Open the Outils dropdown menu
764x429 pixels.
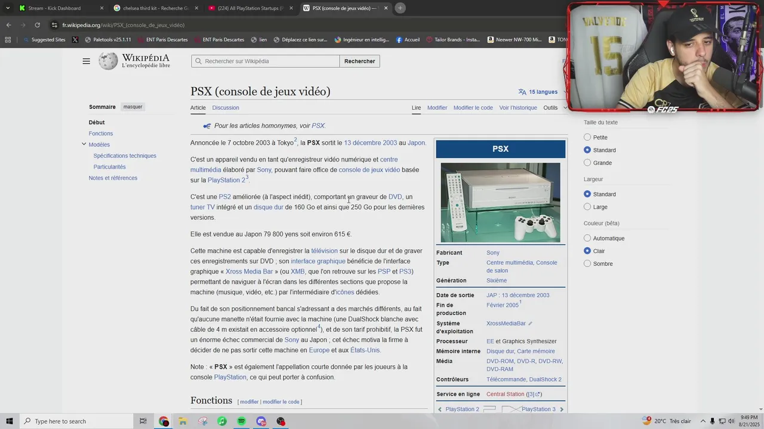click(554, 108)
